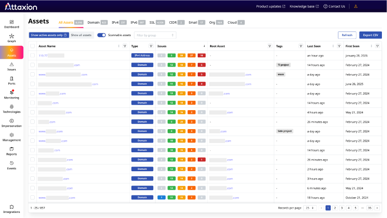Click the Type column filter icon
This screenshot has height=218, width=387.
(x=151, y=46)
